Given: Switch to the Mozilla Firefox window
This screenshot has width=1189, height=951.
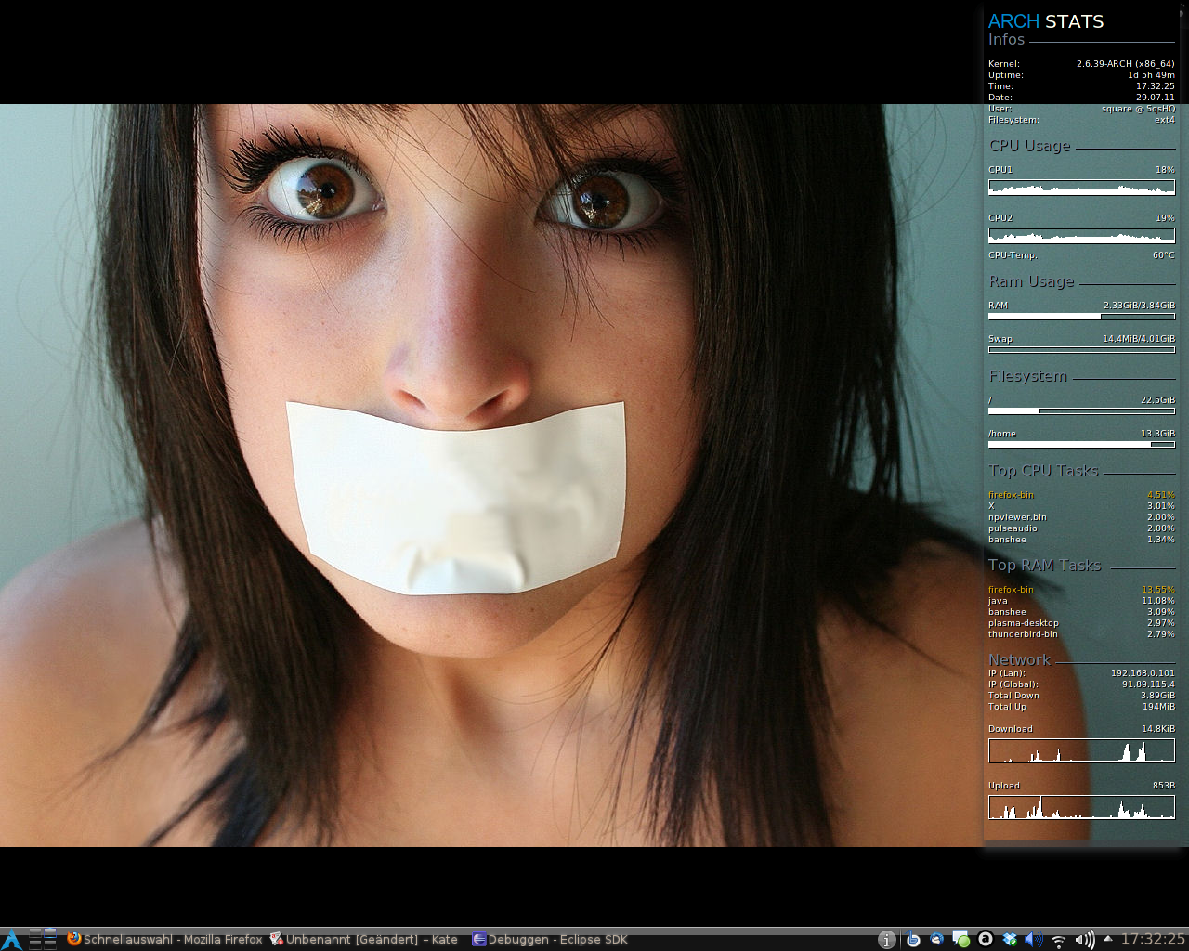Looking at the screenshot, I should coord(165,939).
